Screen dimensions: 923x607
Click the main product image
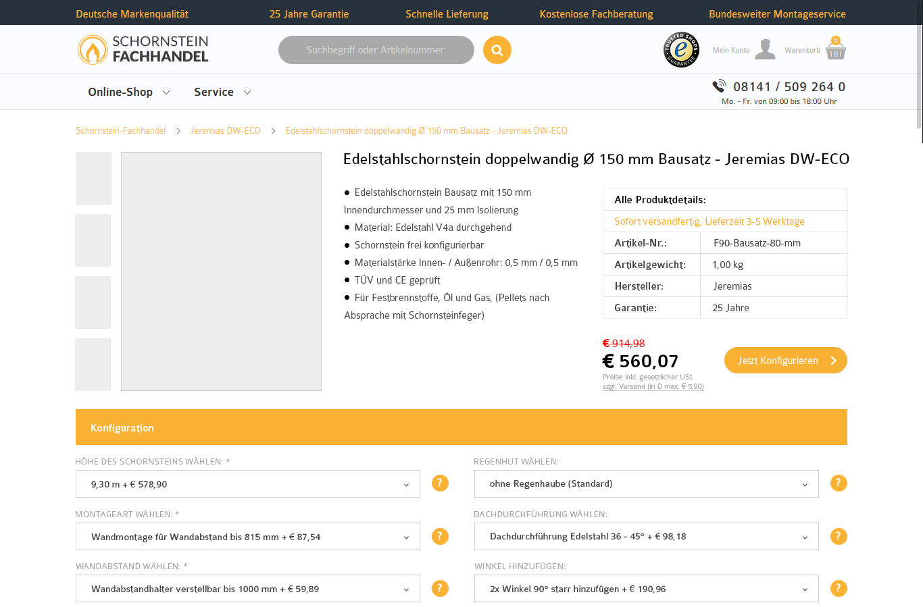coord(221,271)
